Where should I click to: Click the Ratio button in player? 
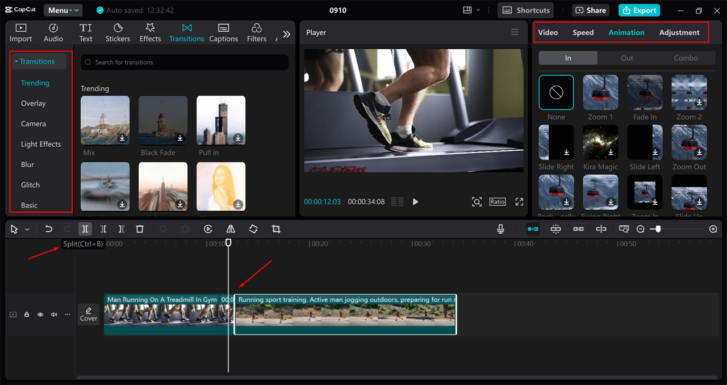click(x=498, y=202)
